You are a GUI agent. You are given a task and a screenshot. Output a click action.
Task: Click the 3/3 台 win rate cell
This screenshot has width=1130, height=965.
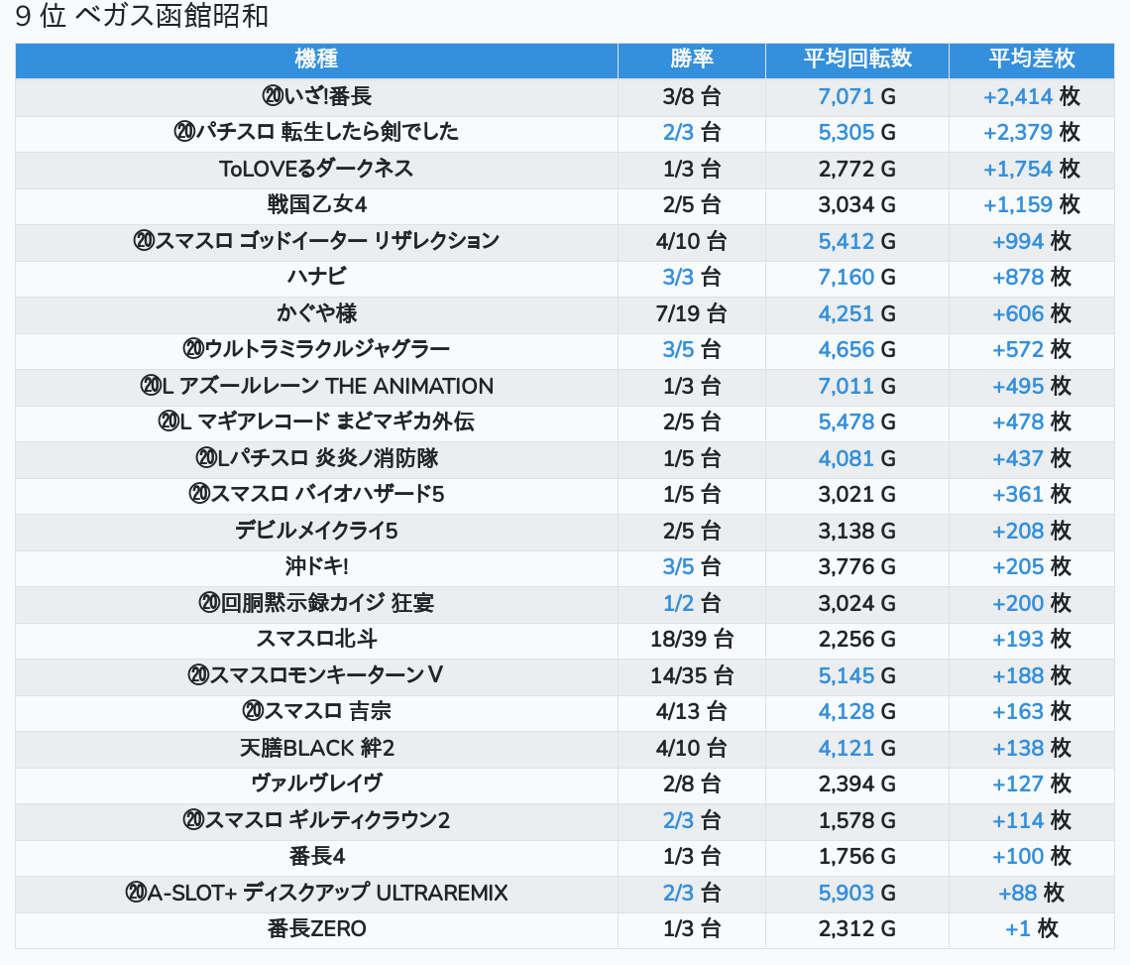(691, 277)
